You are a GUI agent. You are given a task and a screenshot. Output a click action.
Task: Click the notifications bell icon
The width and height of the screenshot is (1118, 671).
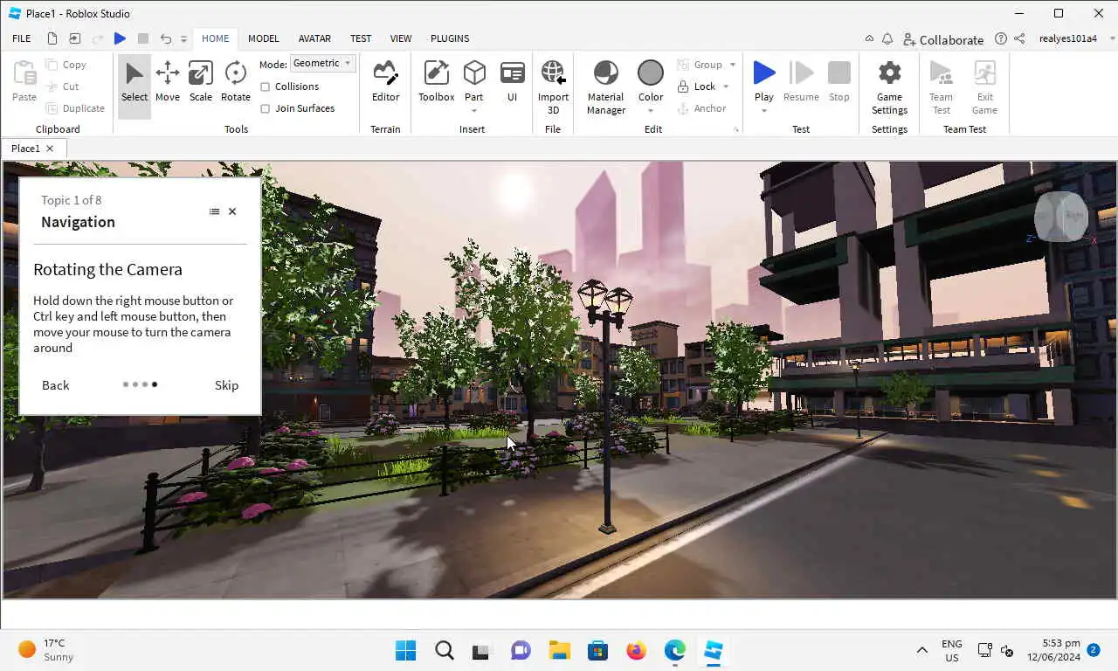pyautogui.click(x=887, y=39)
